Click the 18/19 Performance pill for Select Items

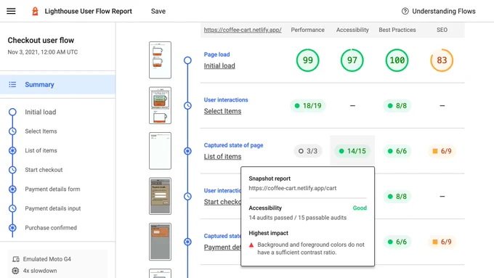point(308,106)
